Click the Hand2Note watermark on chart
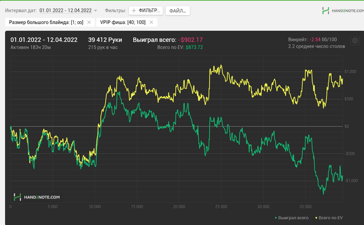Image resolution: width=364 pixels, height=225 pixels. click(37, 197)
